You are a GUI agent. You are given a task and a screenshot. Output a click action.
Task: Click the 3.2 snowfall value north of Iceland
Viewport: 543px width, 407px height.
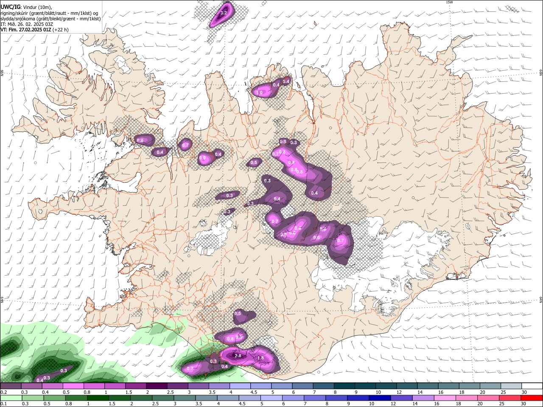point(224,13)
